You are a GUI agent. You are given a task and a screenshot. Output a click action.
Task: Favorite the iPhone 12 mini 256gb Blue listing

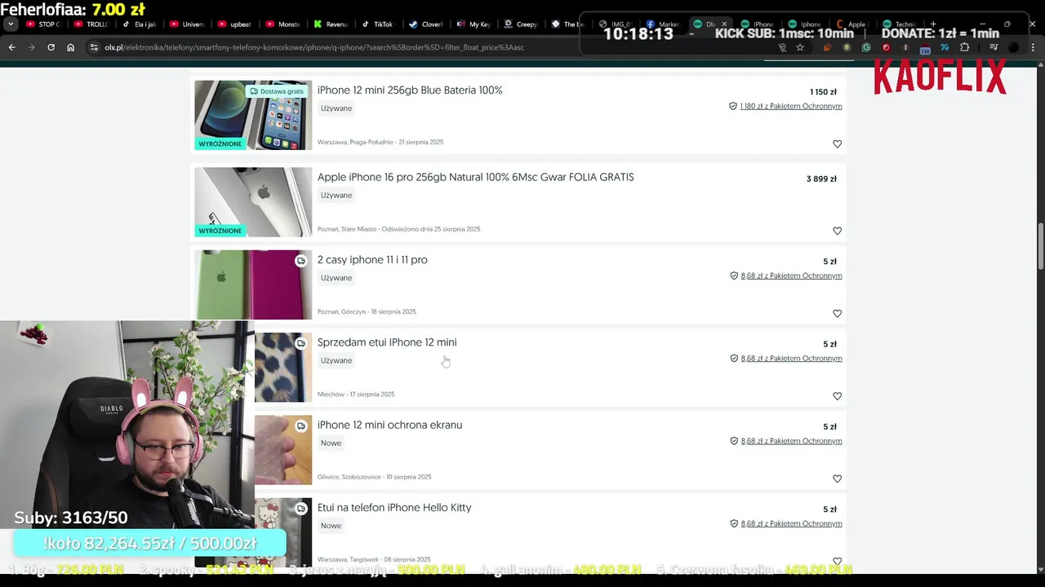point(837,143)
